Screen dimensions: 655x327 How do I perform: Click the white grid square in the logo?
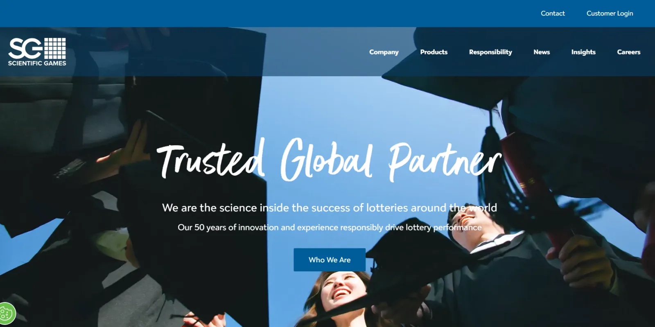55,48
